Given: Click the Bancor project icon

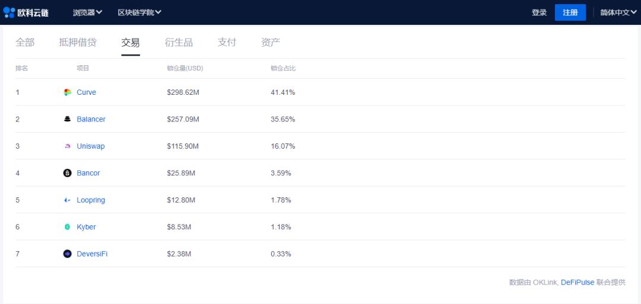Looking at the screenshot, I should click(x=68, y=173).
